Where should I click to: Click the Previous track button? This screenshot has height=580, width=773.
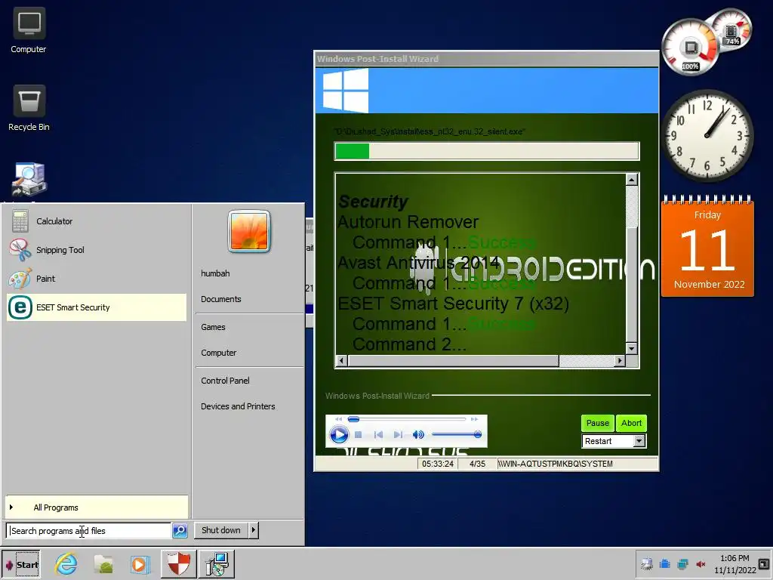point(378,434)
